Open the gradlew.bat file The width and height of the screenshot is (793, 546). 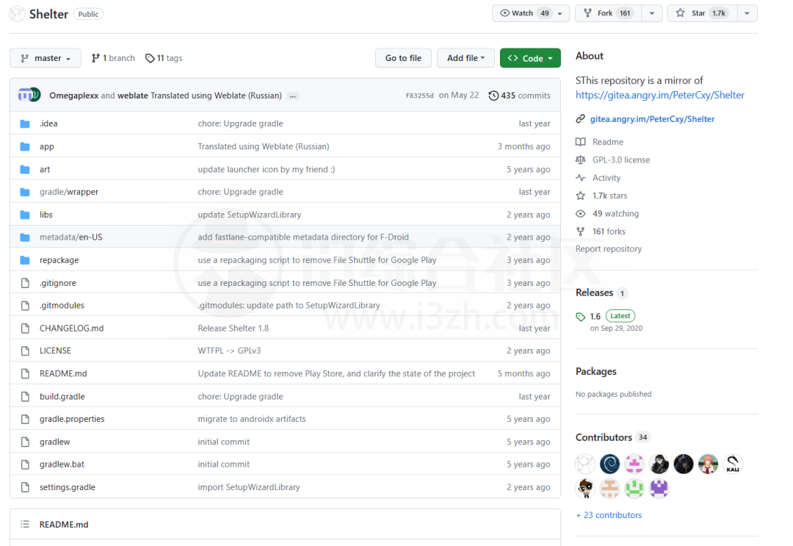point(62,464)
